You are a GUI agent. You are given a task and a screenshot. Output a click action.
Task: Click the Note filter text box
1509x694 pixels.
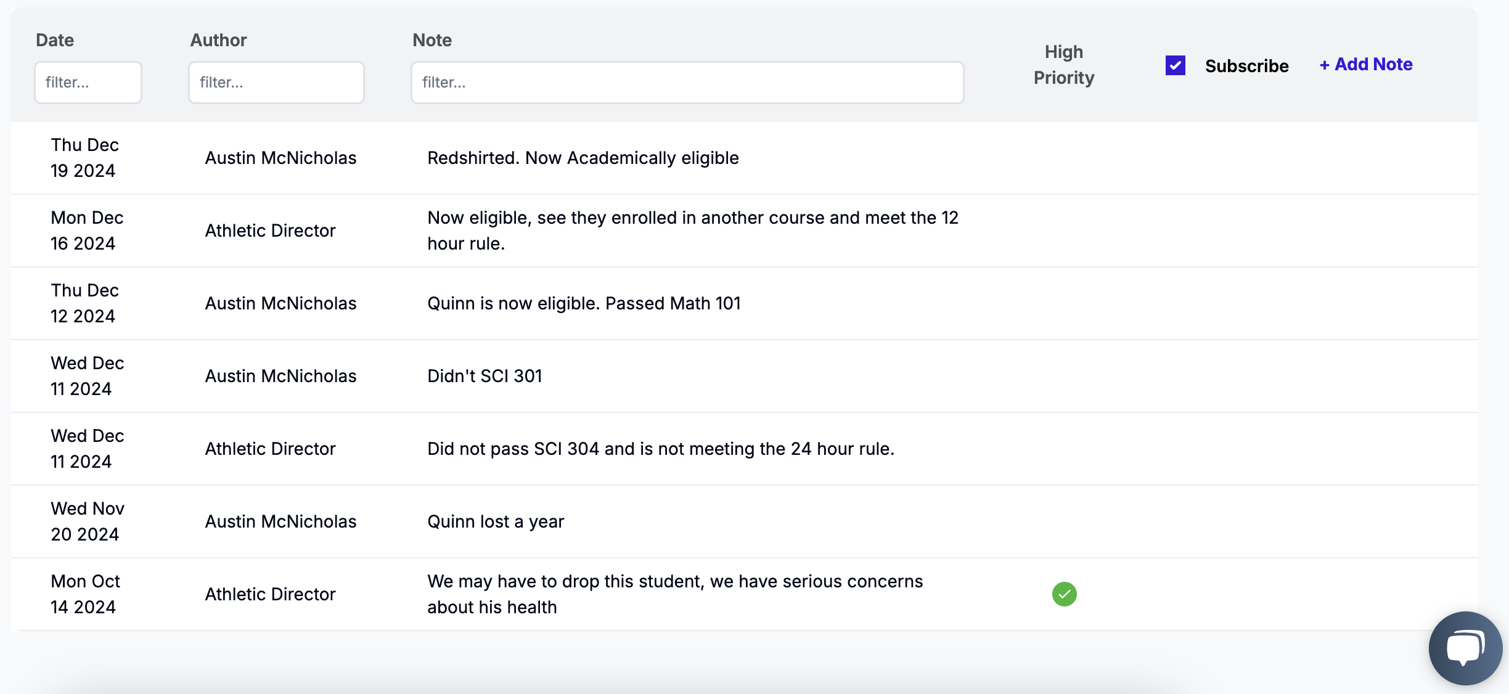pyautogui.click(x=687, y=83)
